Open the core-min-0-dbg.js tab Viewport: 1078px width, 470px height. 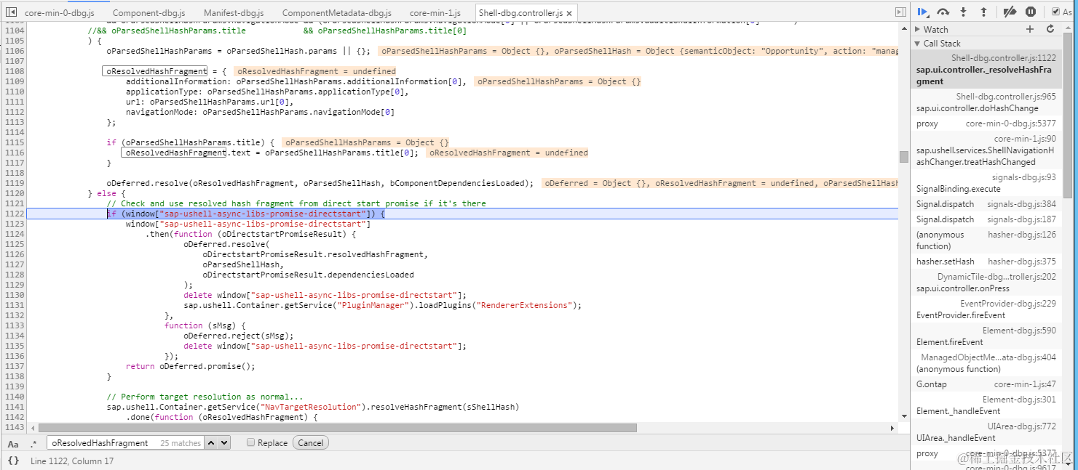[60, 13]
